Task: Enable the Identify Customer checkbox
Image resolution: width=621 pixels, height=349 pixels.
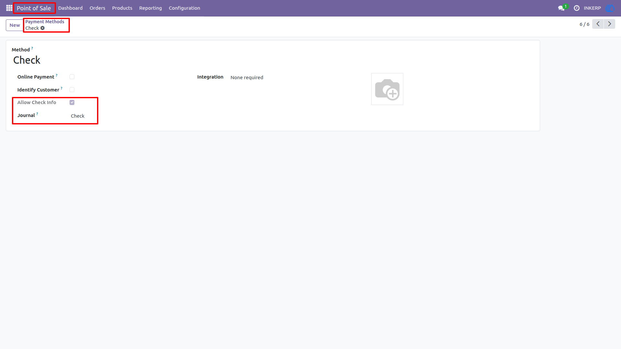Action: 72,90
